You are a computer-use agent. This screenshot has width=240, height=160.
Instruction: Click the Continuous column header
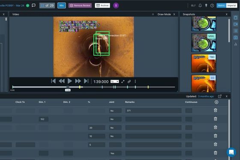coord(191,102)
